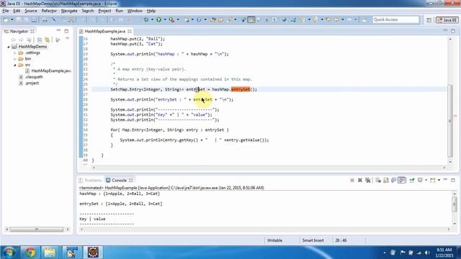This screenshot has height=259, width=461.
Task: Open the Run dropdown arrow
Action: point(165,19)
